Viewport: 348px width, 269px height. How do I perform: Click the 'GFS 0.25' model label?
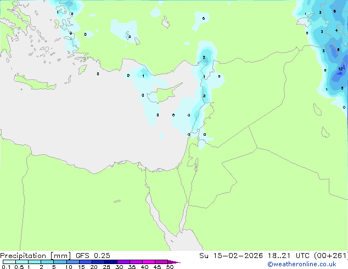pyautogui.click(x=93, y=256)
